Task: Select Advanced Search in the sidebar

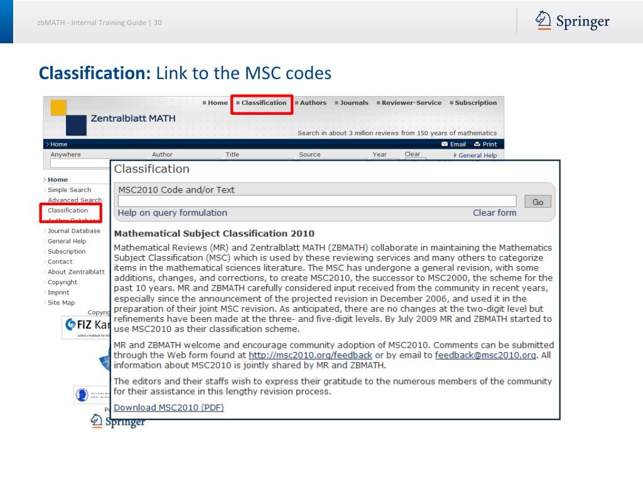Action: [75, 200]
